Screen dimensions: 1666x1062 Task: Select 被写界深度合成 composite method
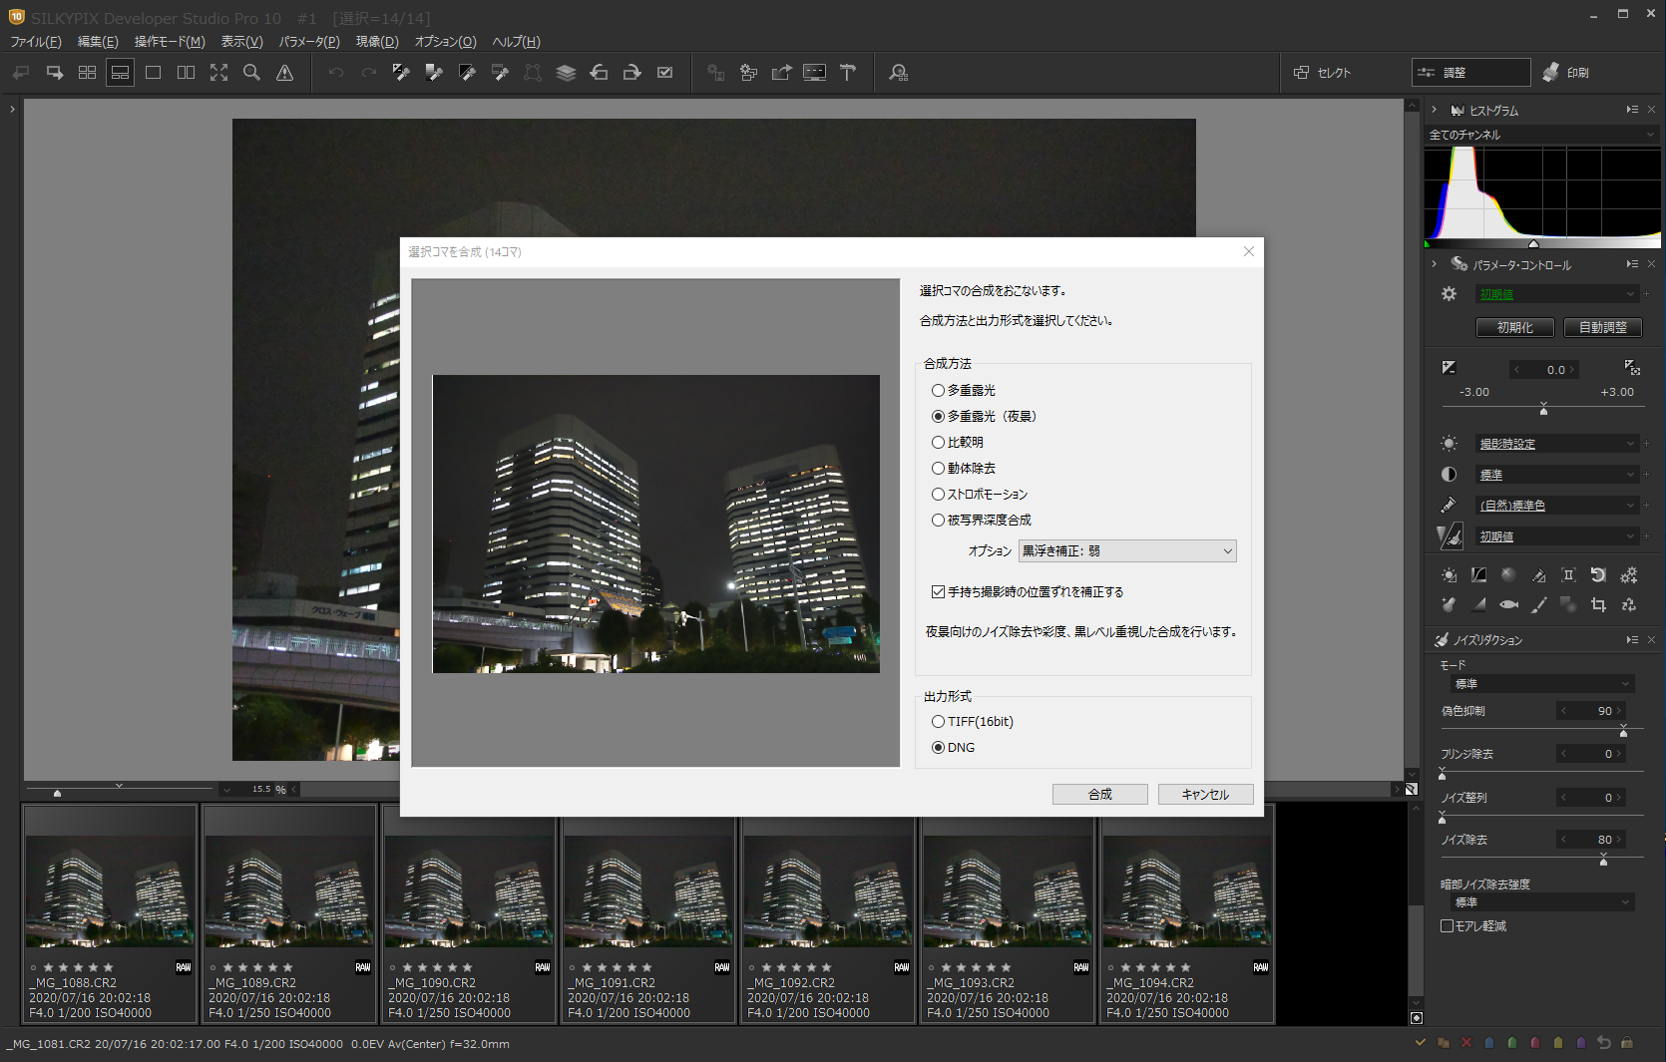(982, 521)
